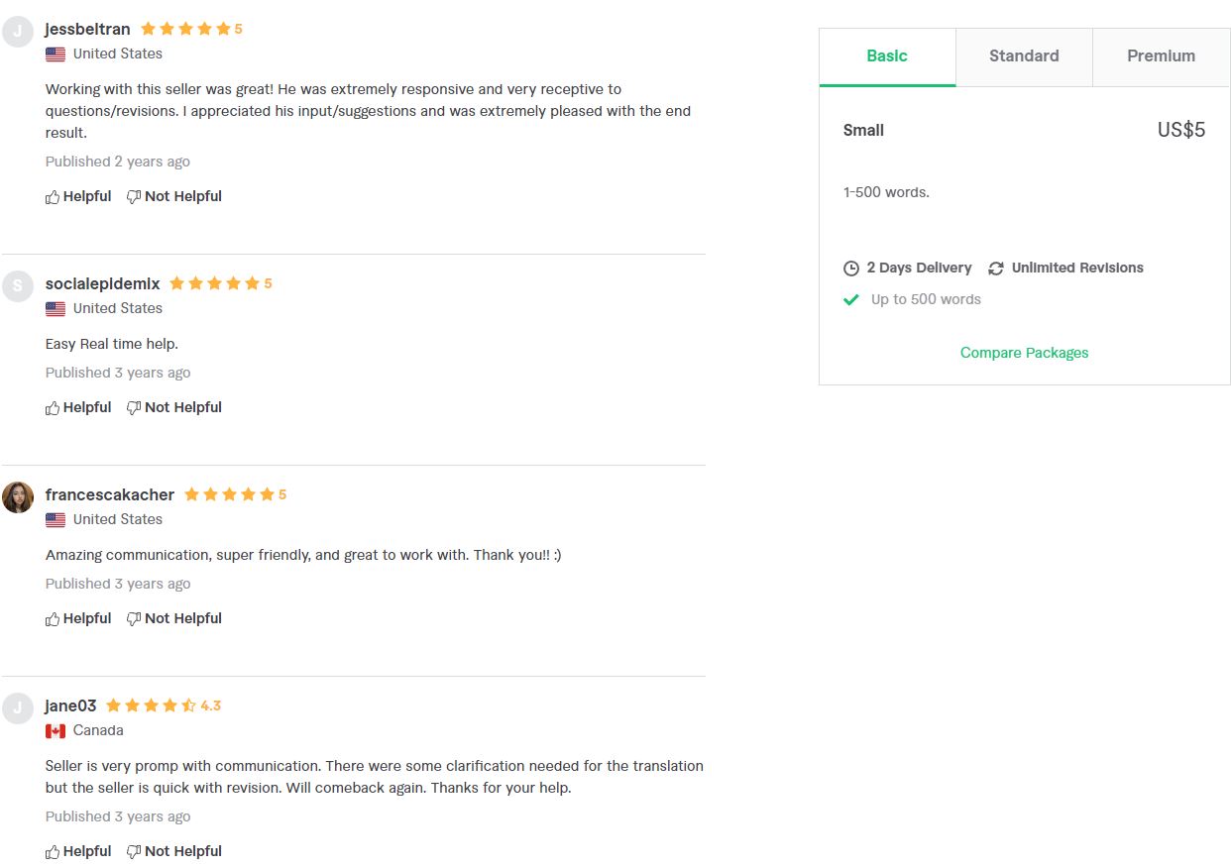Click thumbs-up icon on francescakacher's review

[53, 619]
